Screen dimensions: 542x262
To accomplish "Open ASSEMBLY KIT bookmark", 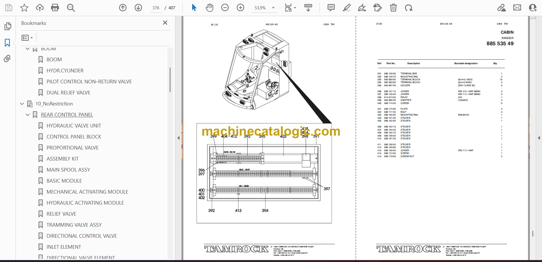I will click(62, 159).
